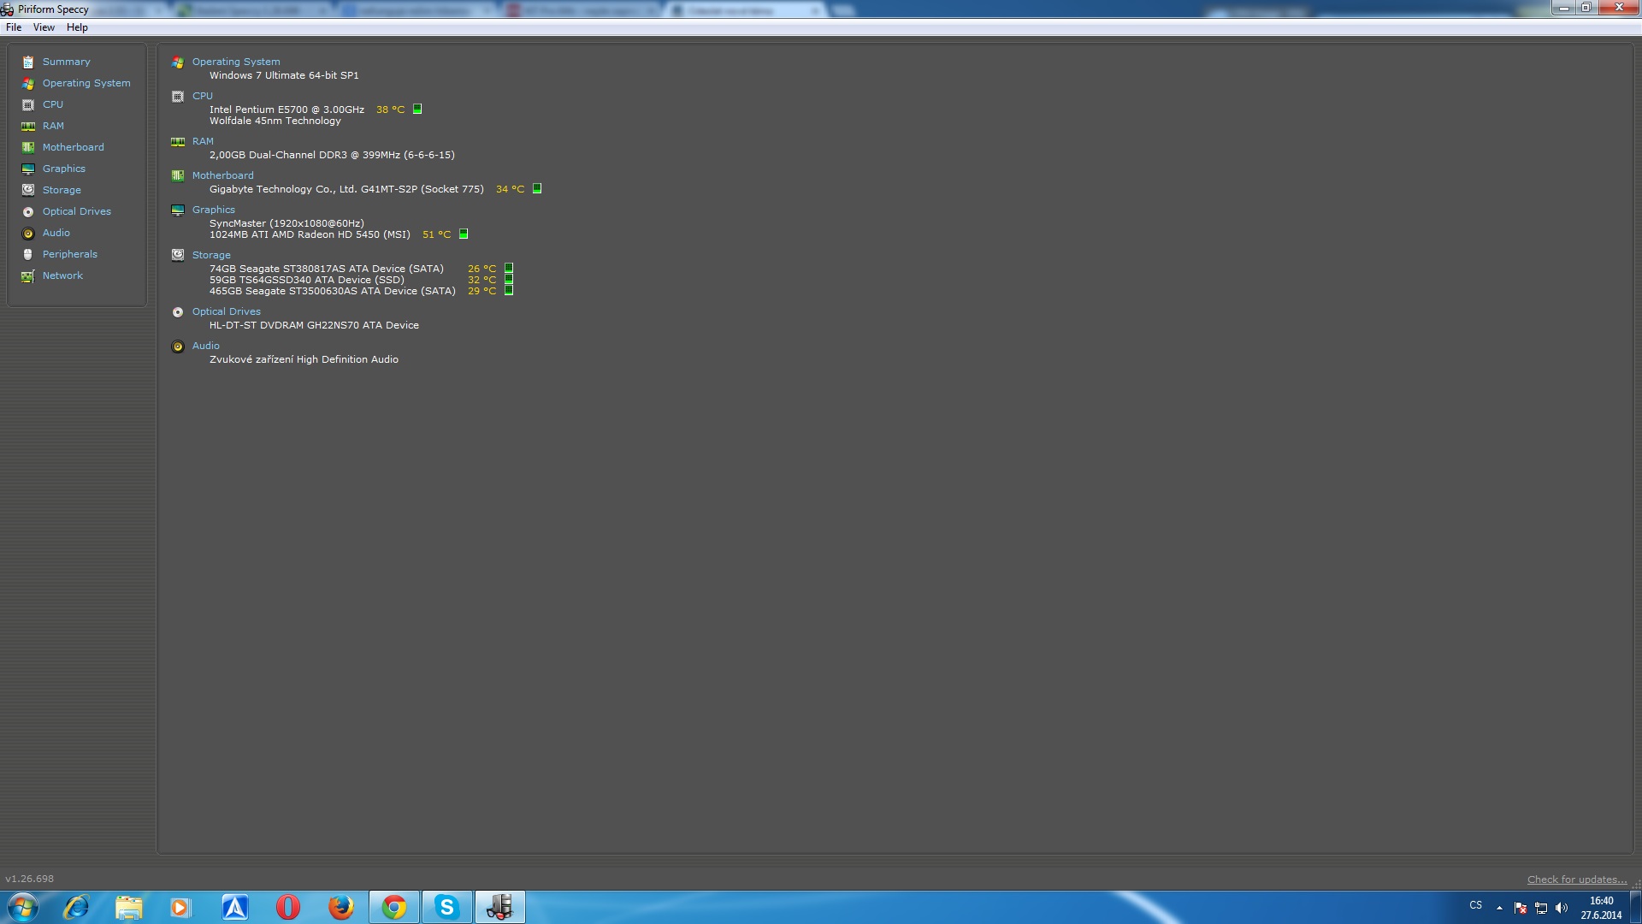Viewport: 1642px width, 924px height.
Task: Click the Radeon HD 5450 temperature indicator
Action: (464, 234)
